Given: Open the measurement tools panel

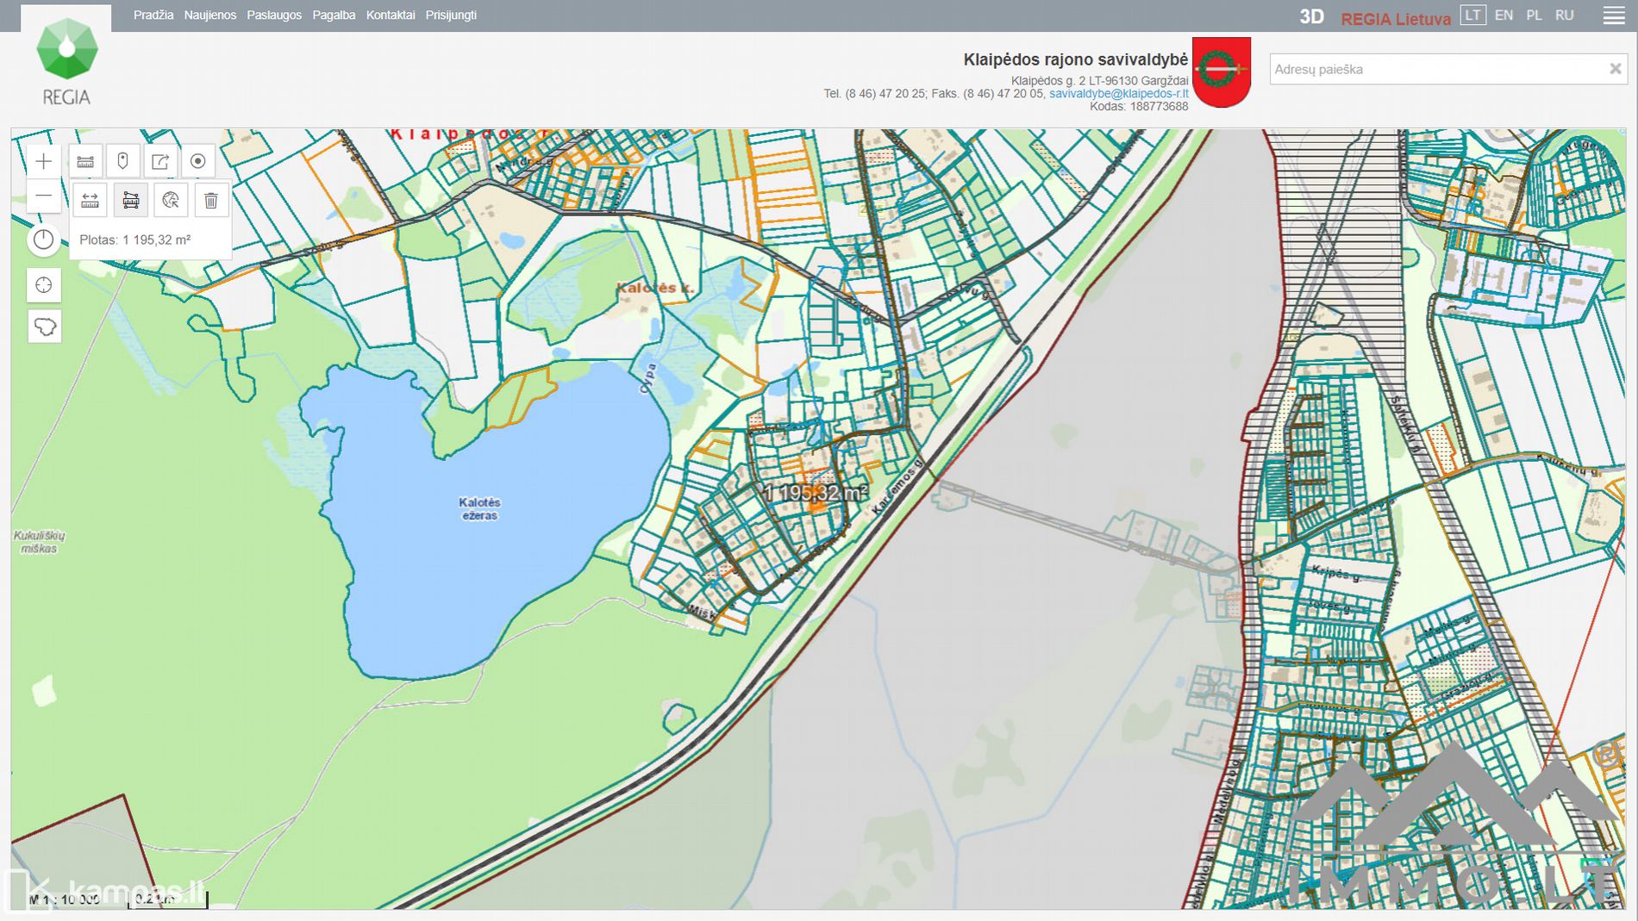Looking at the screenshot, I should tap(85, 161).
